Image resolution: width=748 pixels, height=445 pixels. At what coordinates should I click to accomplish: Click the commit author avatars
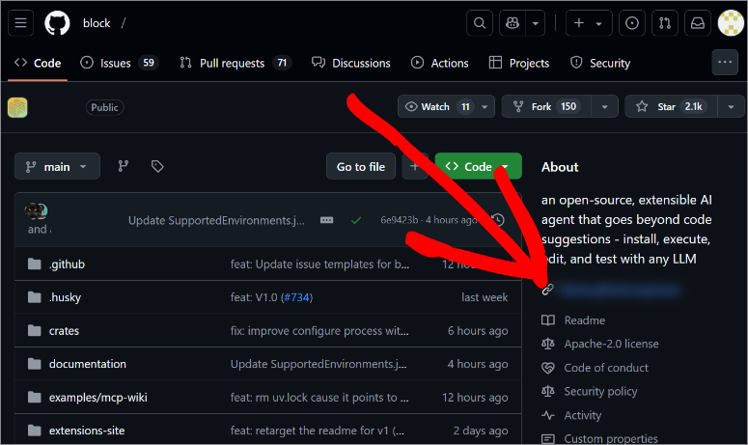(x=37, y=210)
